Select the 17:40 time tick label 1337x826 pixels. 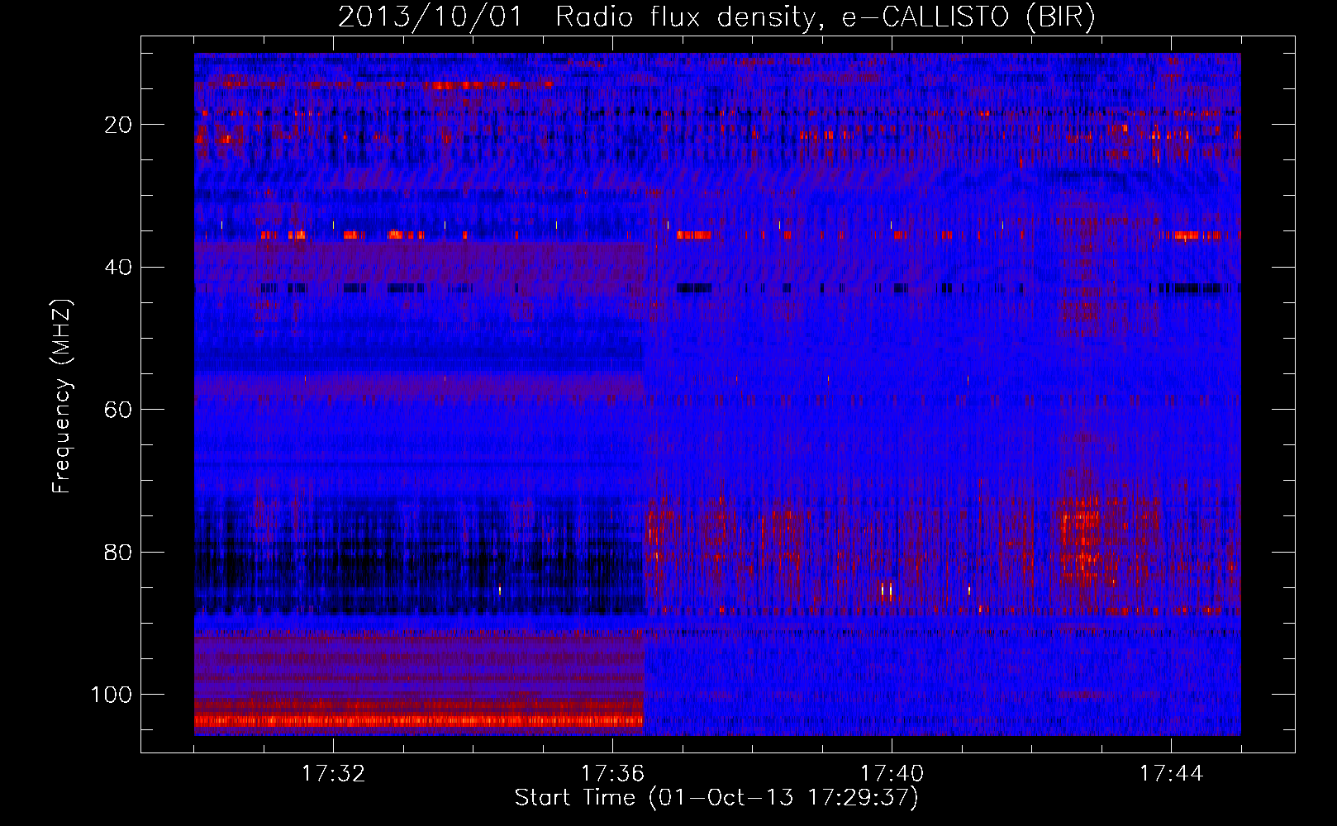(x=892, y=774)
